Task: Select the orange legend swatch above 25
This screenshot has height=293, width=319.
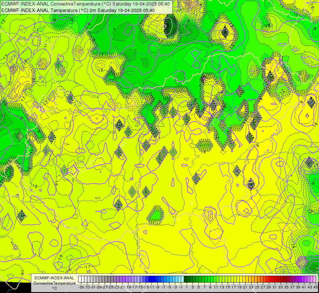Action: tap(256, 279)
